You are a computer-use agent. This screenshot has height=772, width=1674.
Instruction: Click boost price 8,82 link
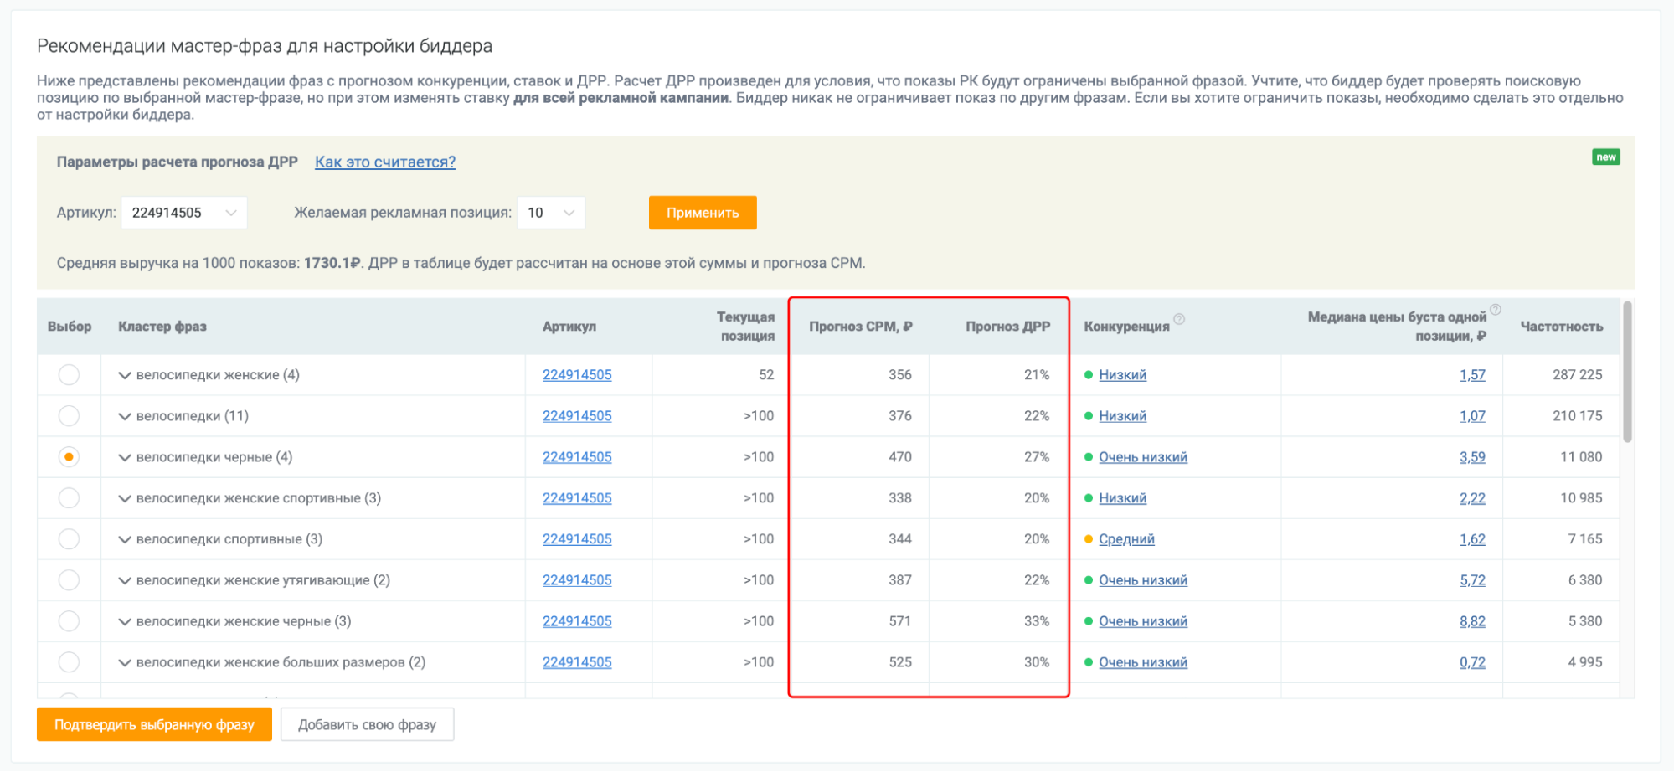[1472, 621]
